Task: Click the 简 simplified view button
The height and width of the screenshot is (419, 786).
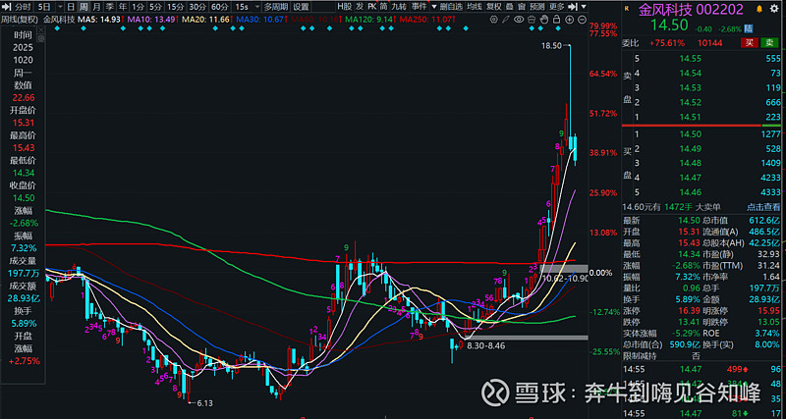Action: [383, 7]
